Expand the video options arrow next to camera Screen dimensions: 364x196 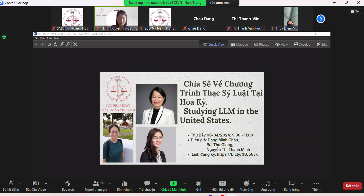(x=46, y=184)
